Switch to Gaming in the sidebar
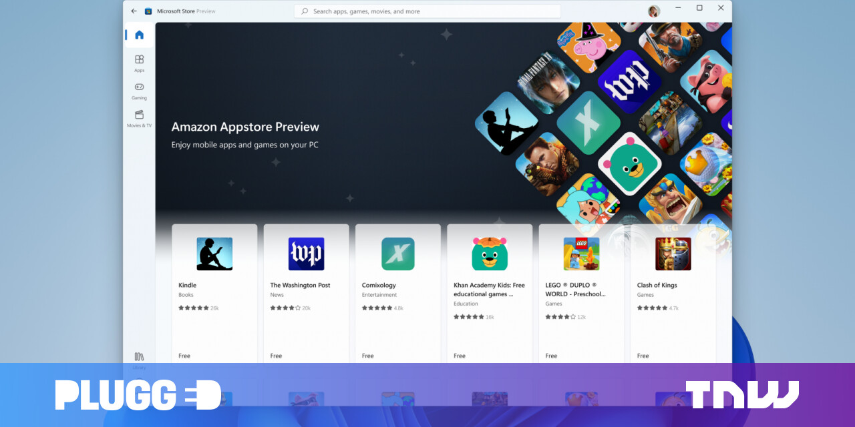This screenshot has width=855, height=427. click(139, 91)
